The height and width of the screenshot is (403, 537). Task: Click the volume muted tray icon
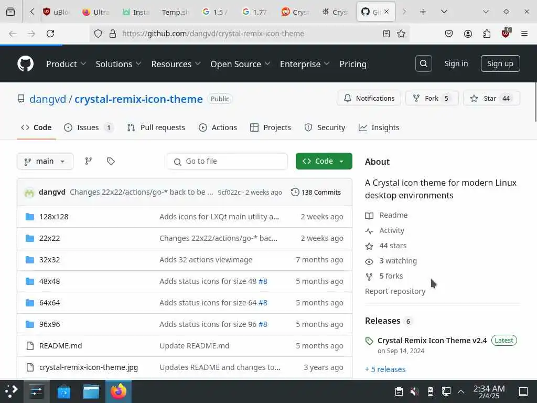(414, 391)
